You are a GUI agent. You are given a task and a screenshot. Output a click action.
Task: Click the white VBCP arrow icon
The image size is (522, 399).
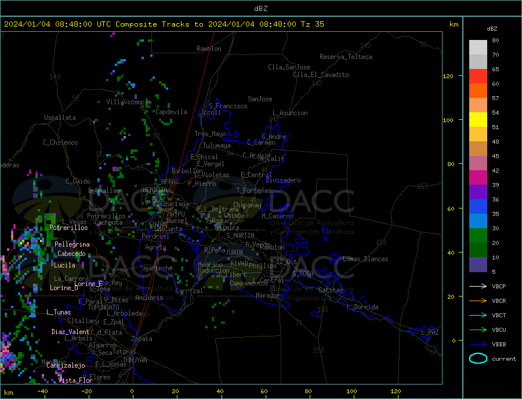click(478, 286)
